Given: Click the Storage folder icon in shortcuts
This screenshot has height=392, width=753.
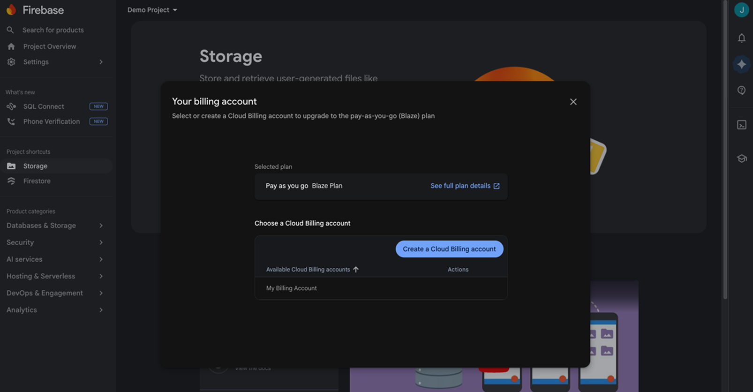Looking at the screenshot, I should 11,166.
